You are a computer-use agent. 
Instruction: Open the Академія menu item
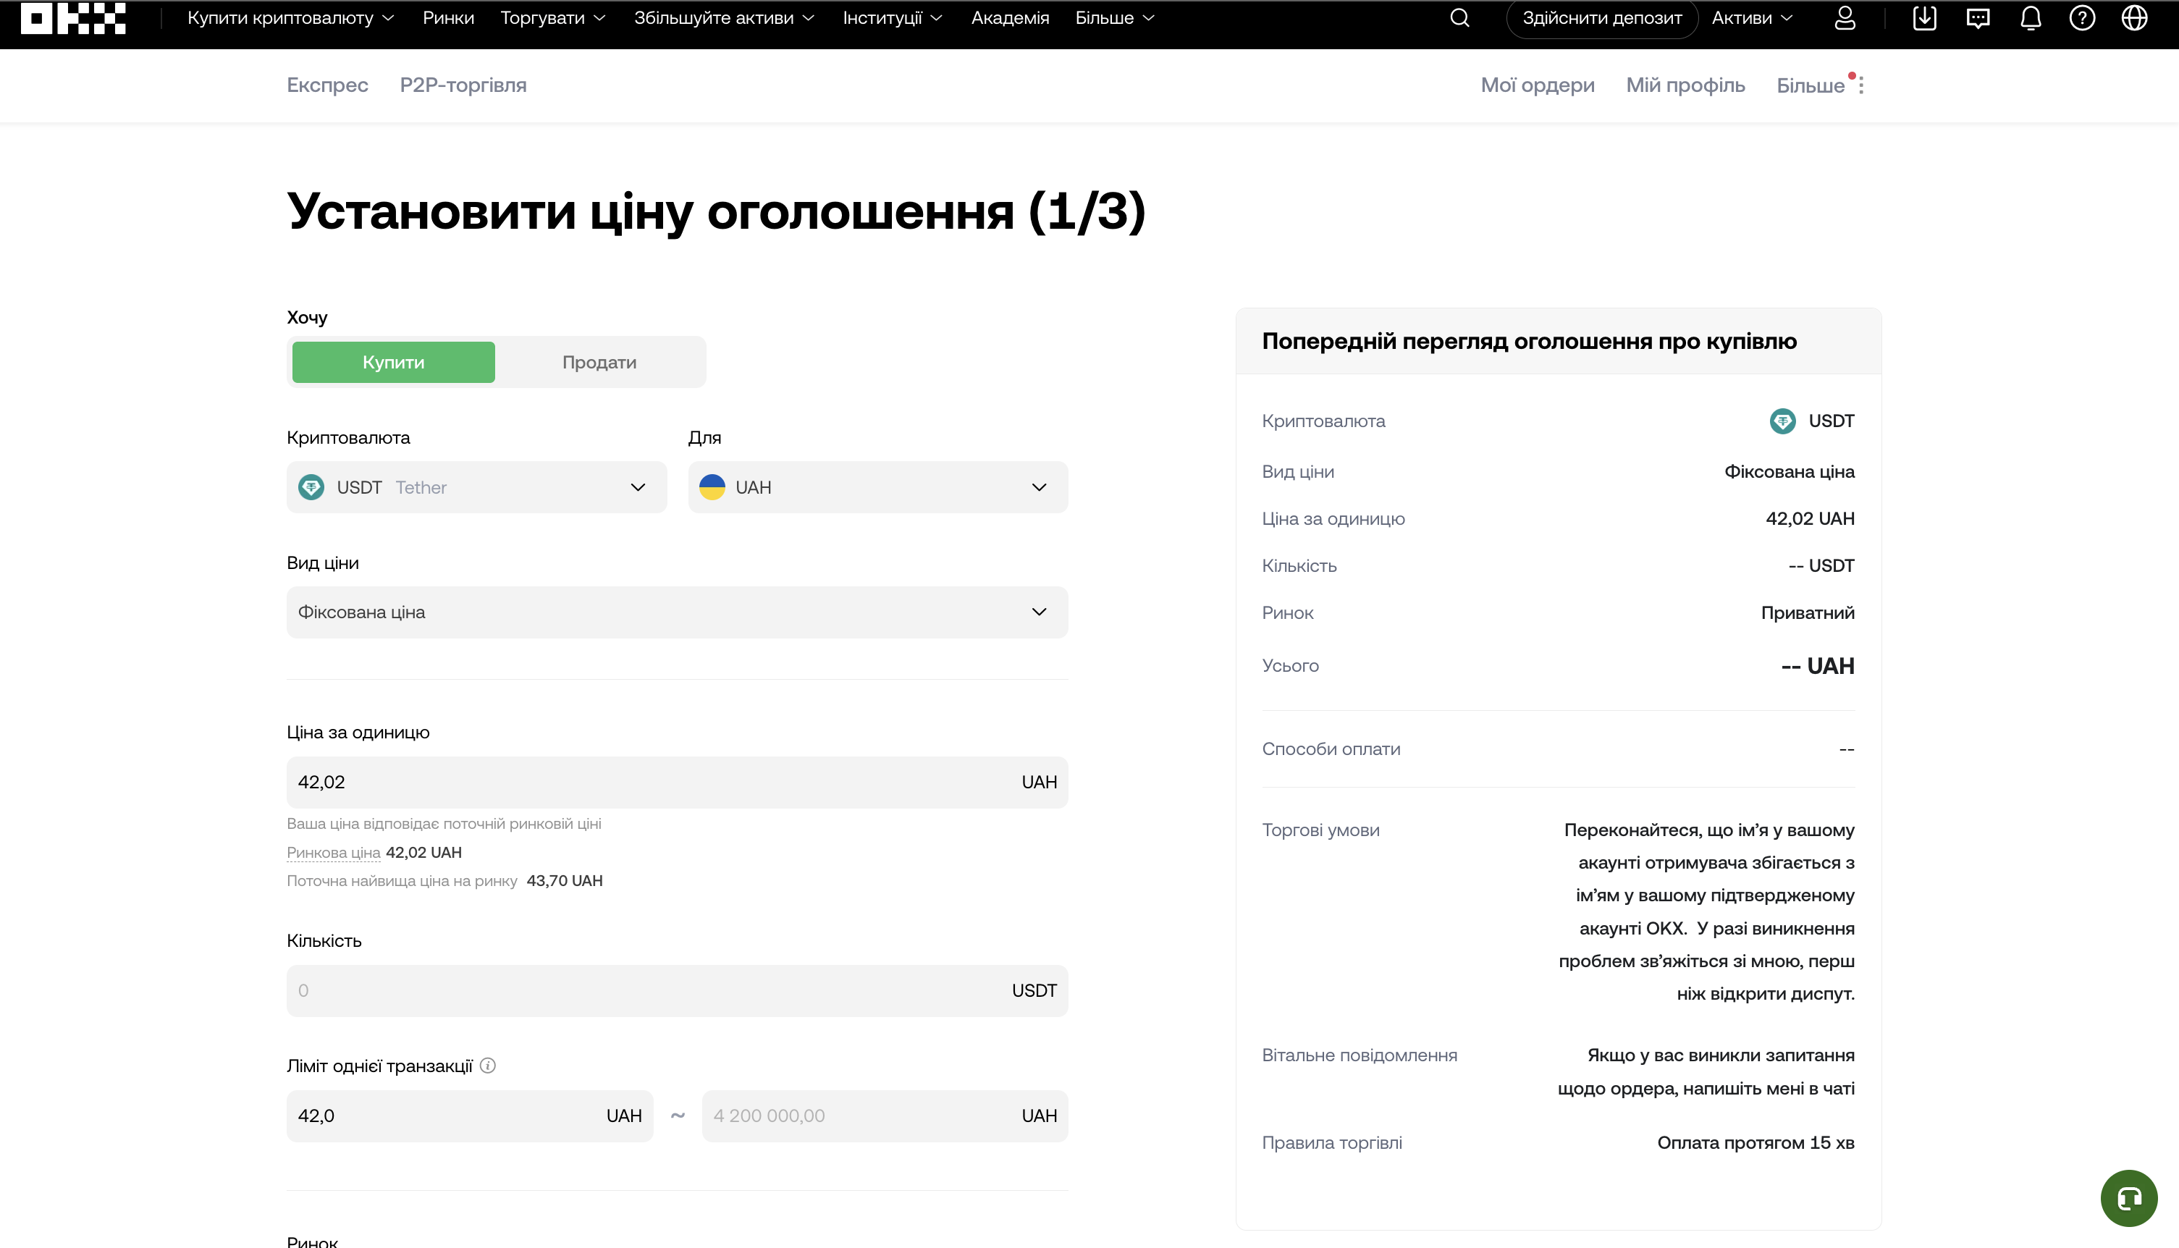1010,17
